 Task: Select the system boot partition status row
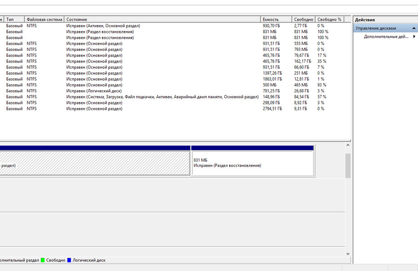(x=174, y=97)
